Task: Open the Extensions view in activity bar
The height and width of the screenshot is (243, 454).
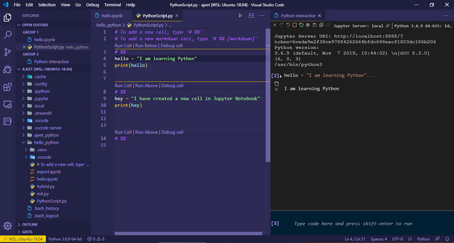Action: pyautogui.click(x=8, y=87)
